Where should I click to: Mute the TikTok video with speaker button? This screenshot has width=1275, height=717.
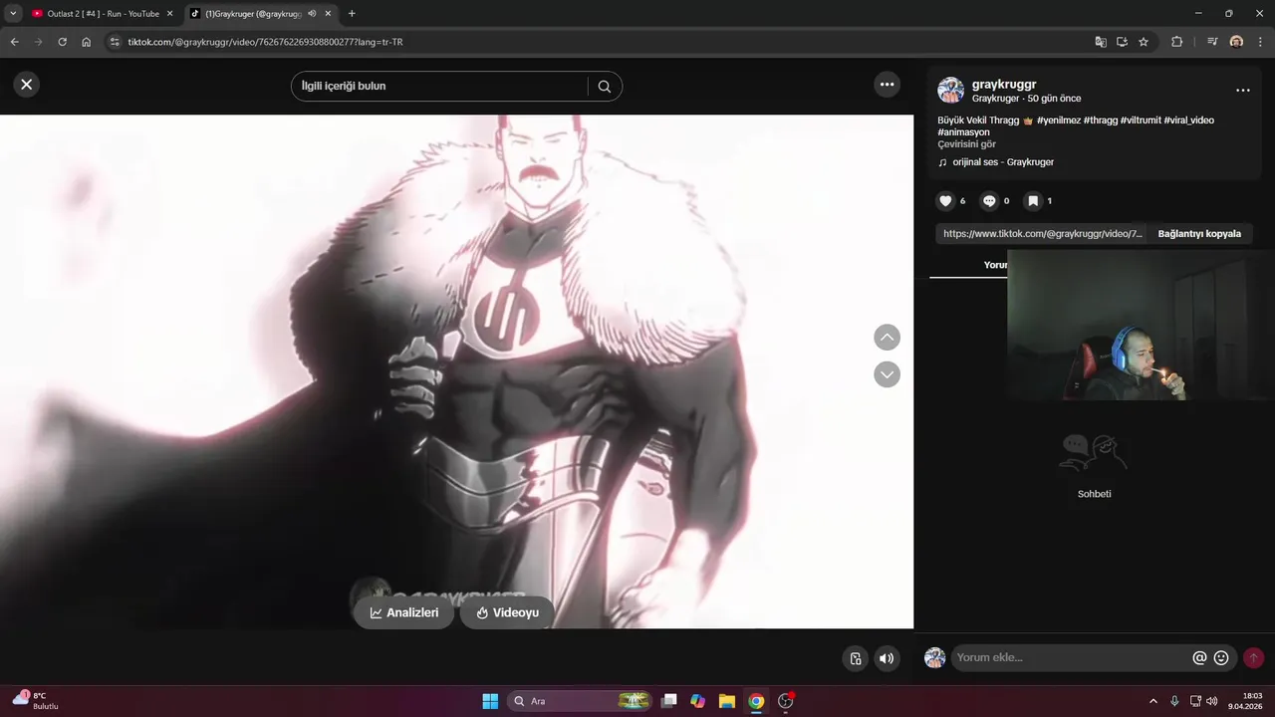(887, 658)
